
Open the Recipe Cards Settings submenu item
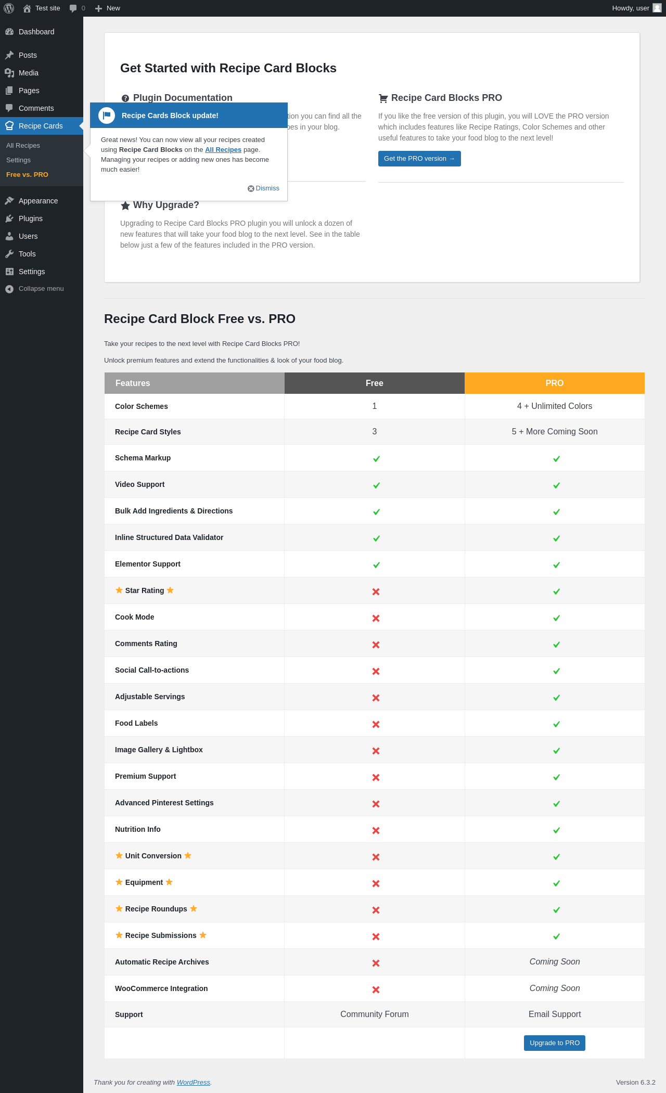(x=18, y=160)
